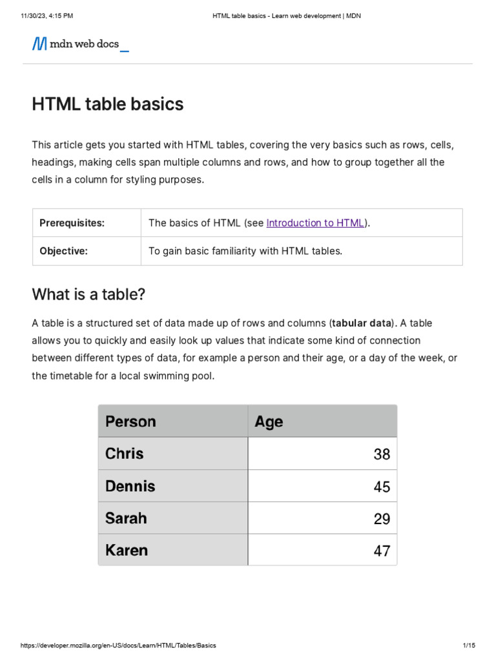The height and width of the screenshot is (661, 496).
Task: Click the "mdn web docs" wordmark
Action: pyautogui.click(x=85, y=44)
